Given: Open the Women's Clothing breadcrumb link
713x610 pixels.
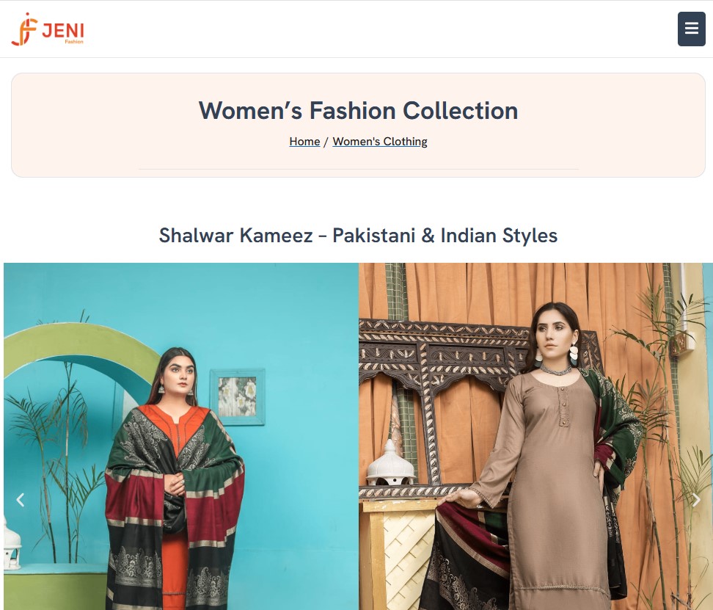Looking at the screenshot, I should coord(380,142).
